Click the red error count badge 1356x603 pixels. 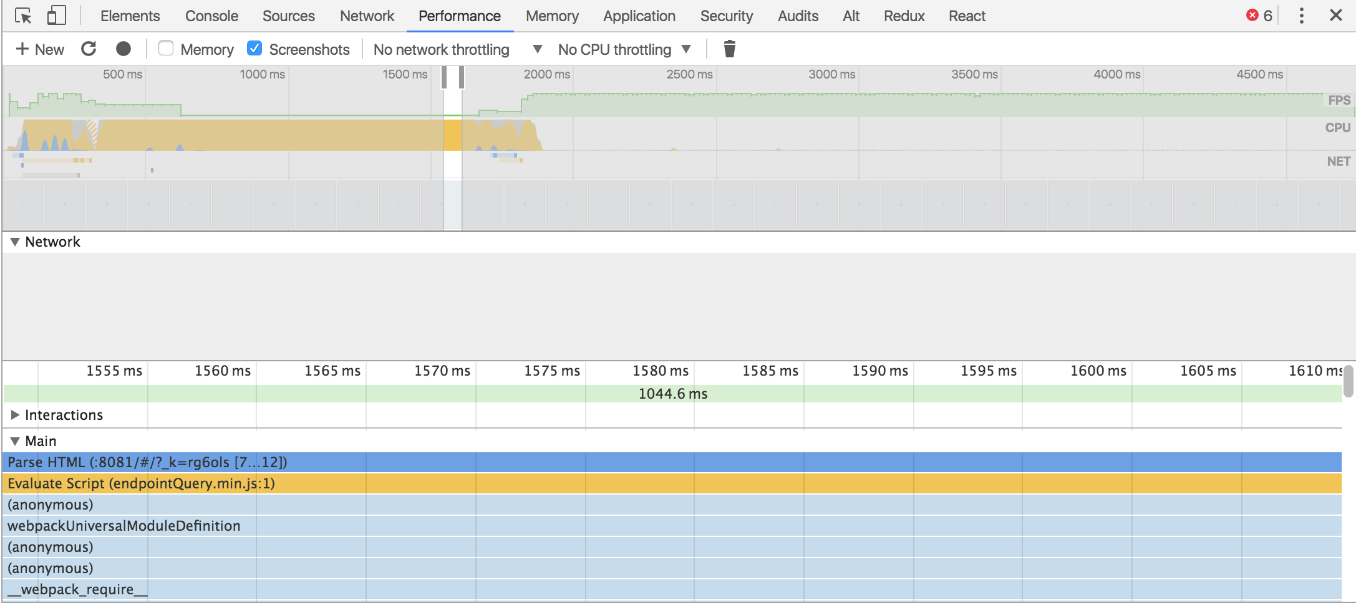1259,16
